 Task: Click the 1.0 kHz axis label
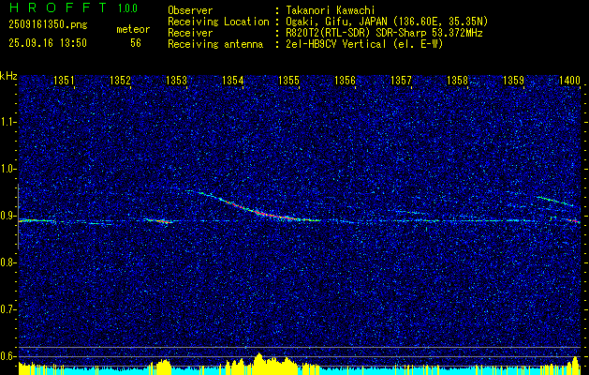pos(7,169)
